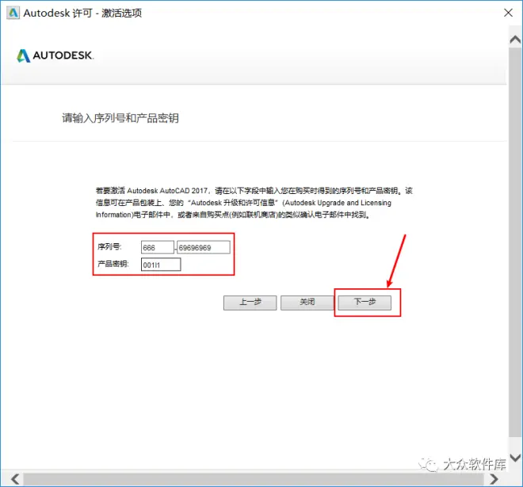The width and height of the screenshot is (523, 487).
Task: Click the vertical scrollbar down arrow
Action: 515,458
